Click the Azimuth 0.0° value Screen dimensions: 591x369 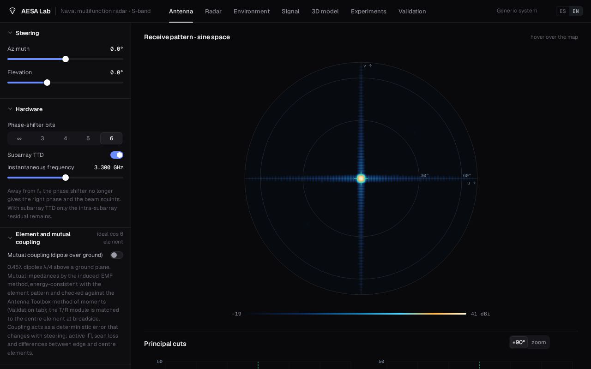117,49
